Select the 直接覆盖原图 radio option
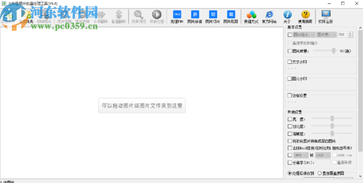 (319, 173)
